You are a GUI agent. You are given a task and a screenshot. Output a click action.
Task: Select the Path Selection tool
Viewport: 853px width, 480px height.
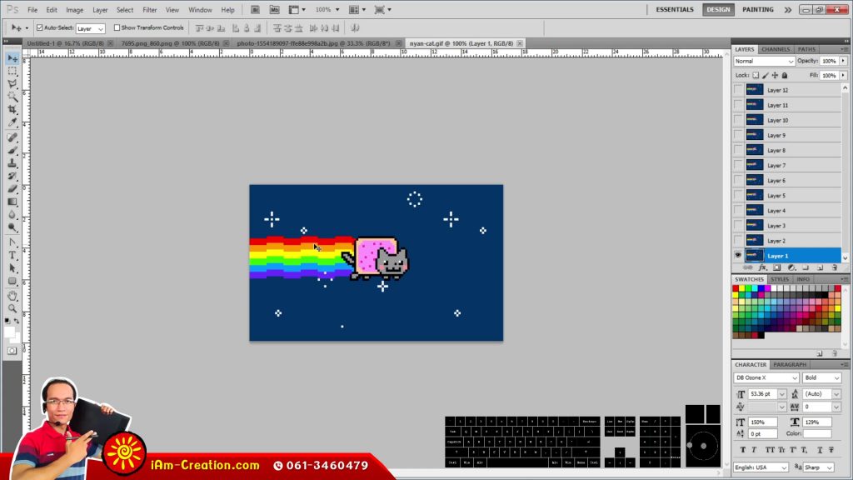[12, 268]
